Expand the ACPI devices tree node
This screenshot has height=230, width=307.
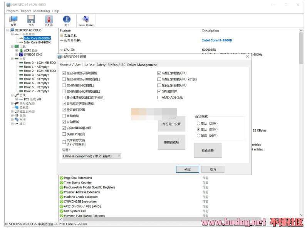(x=17, y=50)
